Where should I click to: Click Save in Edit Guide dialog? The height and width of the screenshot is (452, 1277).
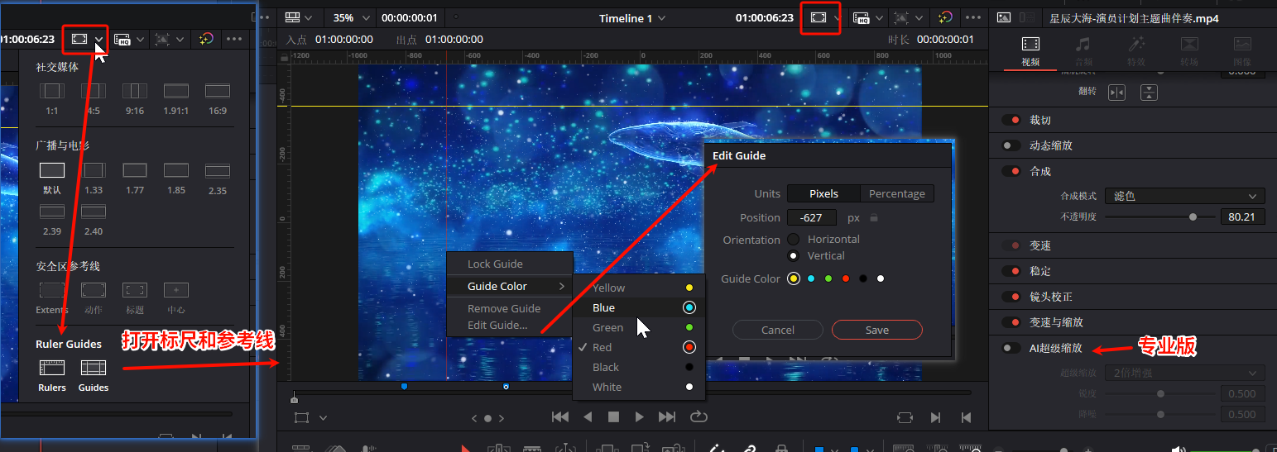pos(877,330)
